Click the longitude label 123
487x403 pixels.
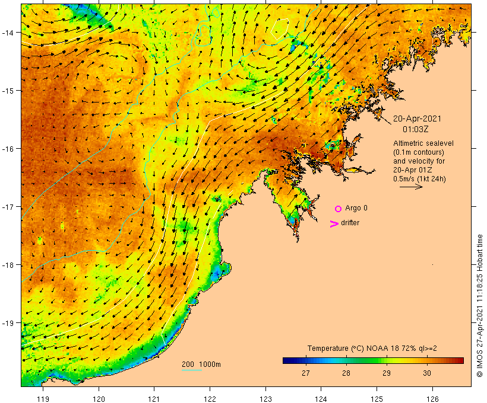coord(265,399)
